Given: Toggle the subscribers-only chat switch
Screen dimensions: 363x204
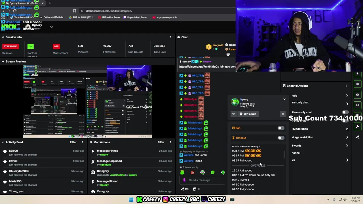Looking at the screenshot, I should click(x=345, y=112).
